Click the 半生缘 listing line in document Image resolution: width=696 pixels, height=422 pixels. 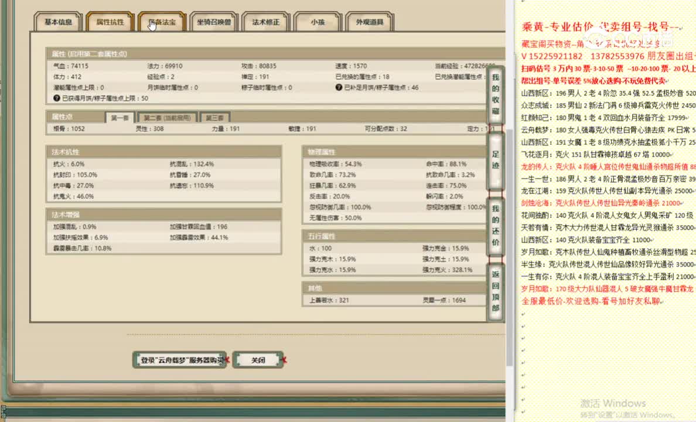pos(608,264)
